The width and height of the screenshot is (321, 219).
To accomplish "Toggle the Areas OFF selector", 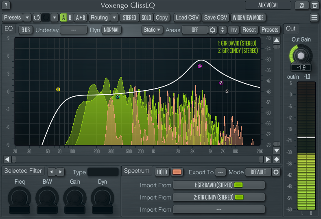I will pos(195,30).
